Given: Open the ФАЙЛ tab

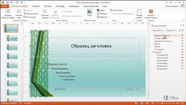Looking at the screenshot, I should (x=5, y=6).
